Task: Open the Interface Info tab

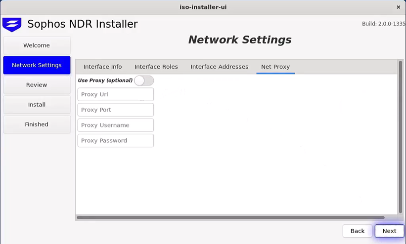Action: 102,67
